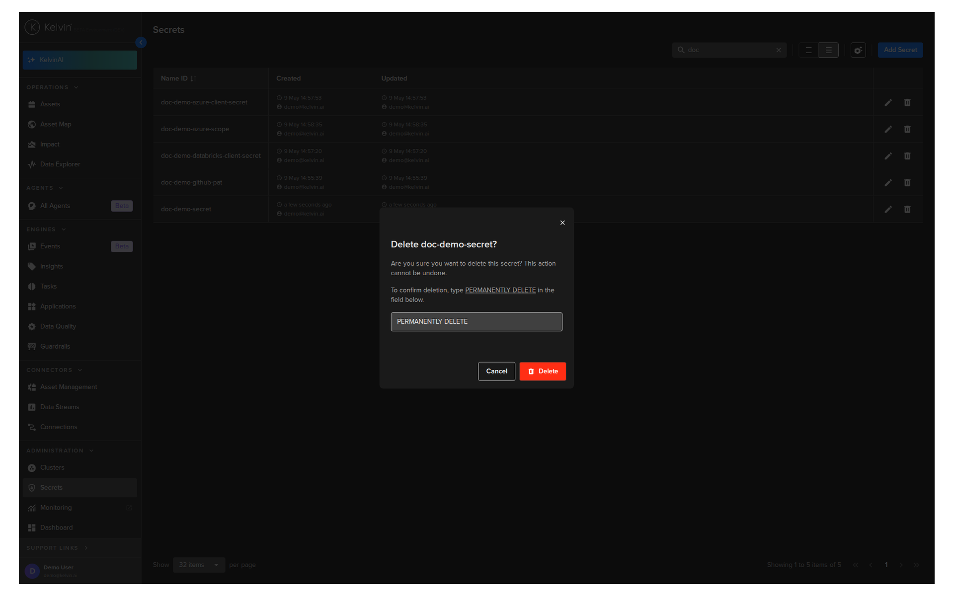Click the Data Quality gear icon
This screenshot has height=596, width=954.
[32, 326]
